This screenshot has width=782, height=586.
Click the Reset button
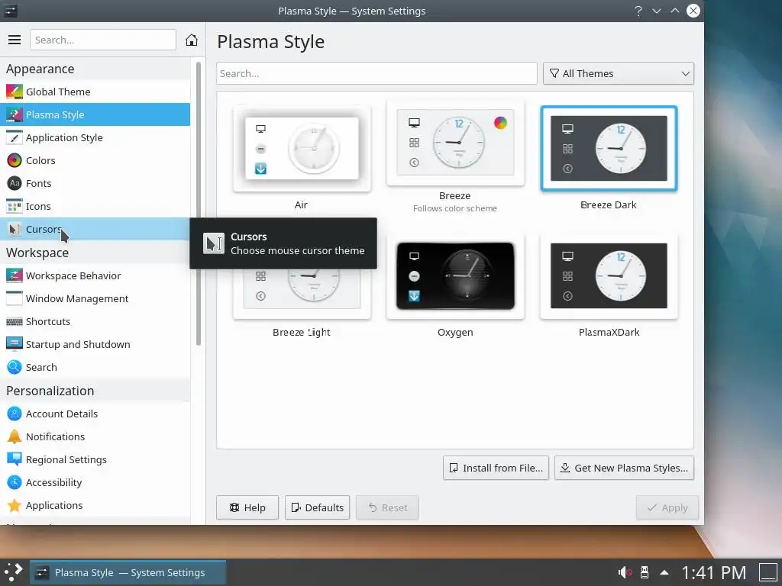[387, 507]
